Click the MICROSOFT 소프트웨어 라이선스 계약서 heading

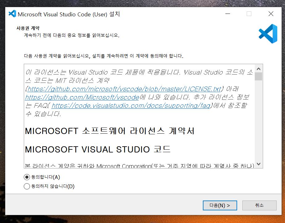click(x=110, y=131)
